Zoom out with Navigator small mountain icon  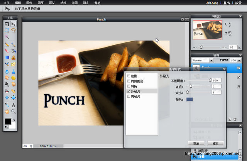pos(194,47)
